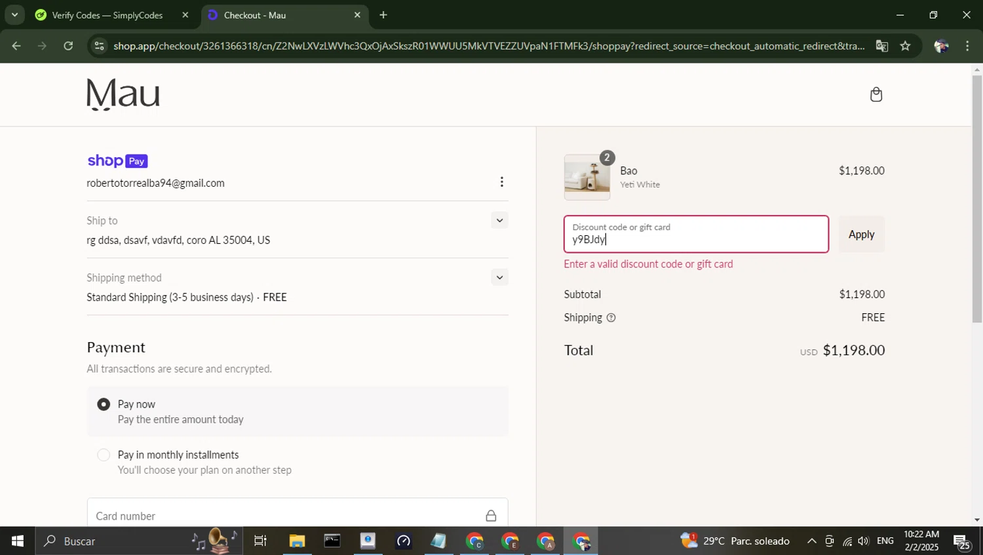
Task: Open the notification center icon
Action: pos(962,542)
